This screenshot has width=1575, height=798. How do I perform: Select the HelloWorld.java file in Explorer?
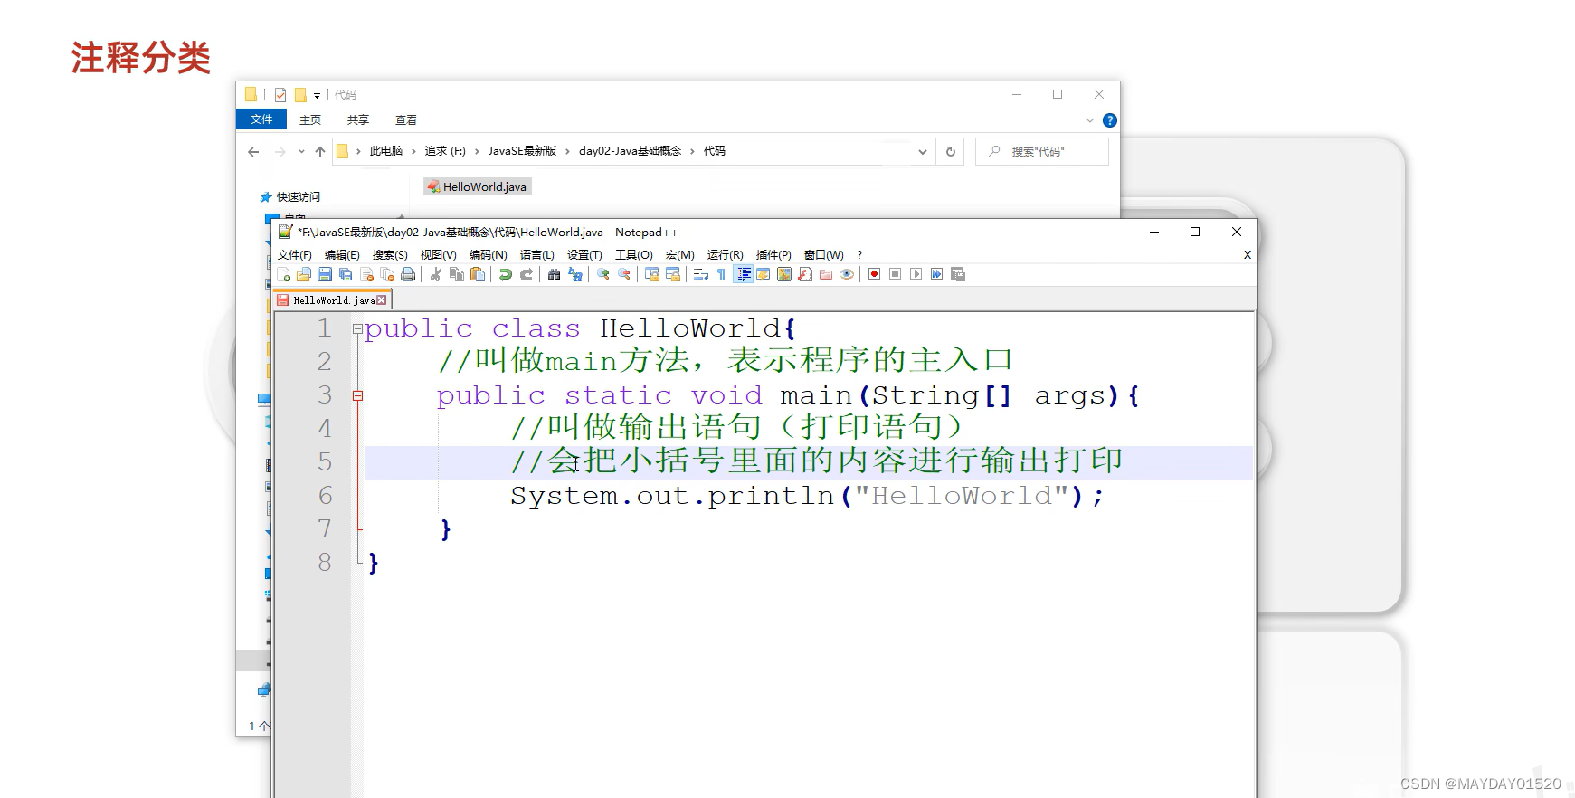click(x=478, y=187)
